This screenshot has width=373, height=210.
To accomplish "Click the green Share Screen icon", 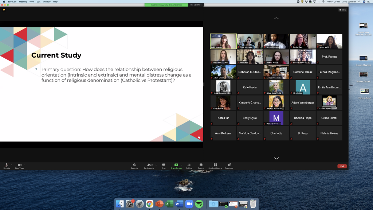I will click(x=176, y=165).
